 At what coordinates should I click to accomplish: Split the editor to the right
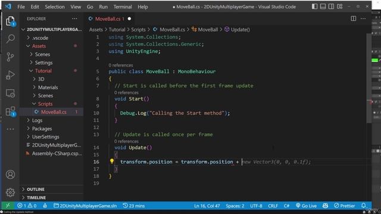353,18
